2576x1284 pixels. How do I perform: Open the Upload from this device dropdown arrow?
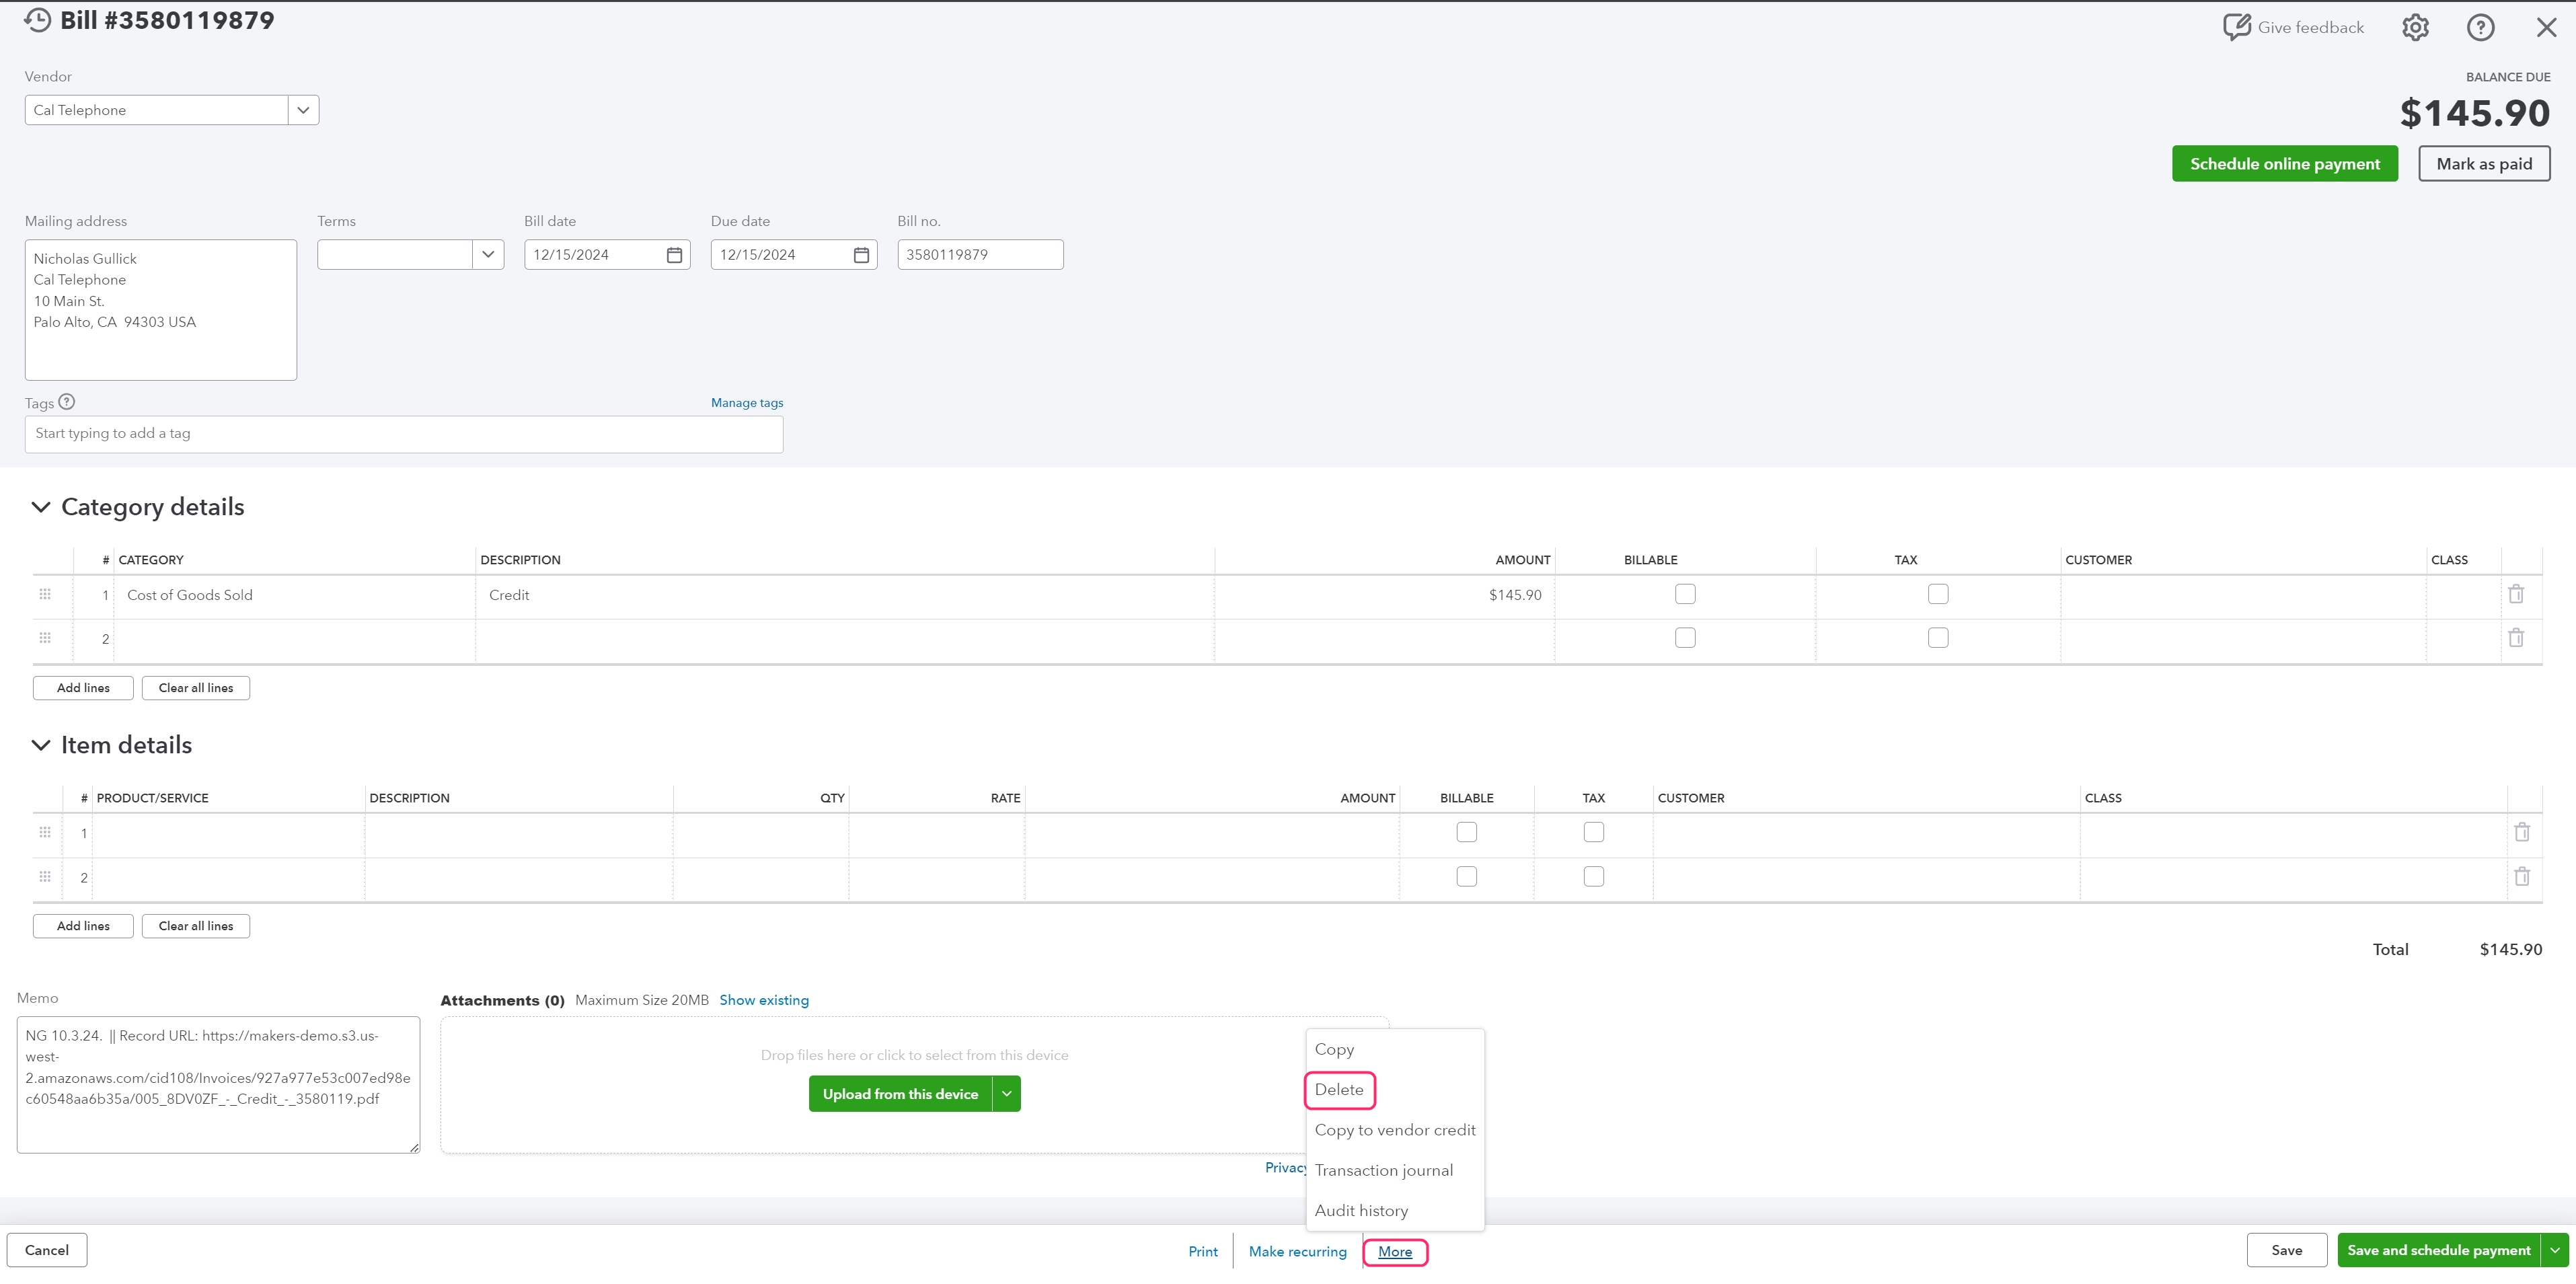pyautogui.click(x=1007, y=1094)
